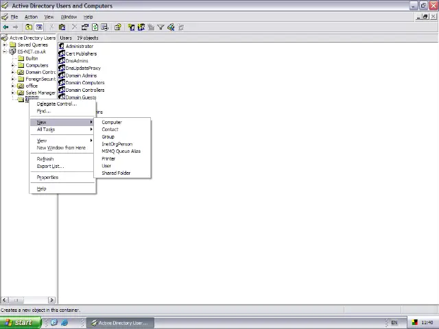Screen dimensions: 439x329
Task: Expand the ForeignSecurityPrincipals tree node
Action: click(x=12, y=79)
